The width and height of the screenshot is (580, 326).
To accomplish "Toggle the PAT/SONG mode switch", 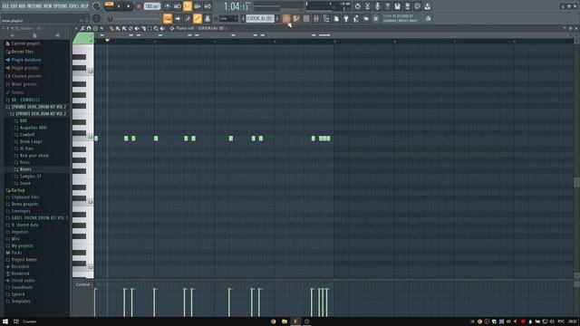I will click(x=109, y=6).
